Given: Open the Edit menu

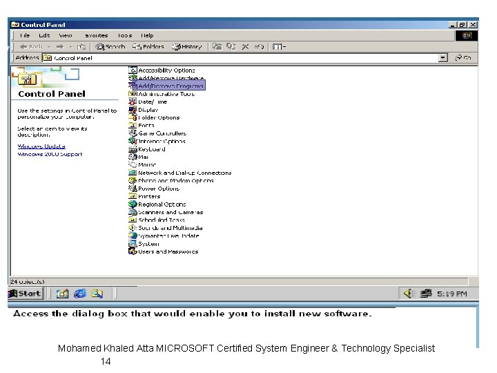Looking at the screenshot, I should (44, 35).
